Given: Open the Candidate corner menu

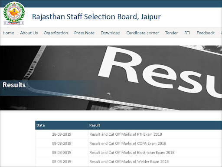Looking at the screenshot, I should coord(143,33).
